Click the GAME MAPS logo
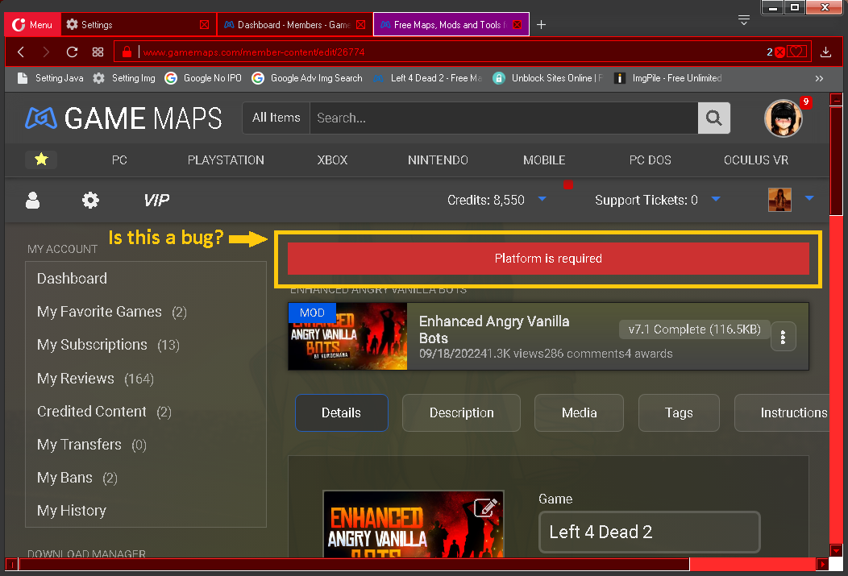This screenshot has height=576, width=848. click(123, 118)
